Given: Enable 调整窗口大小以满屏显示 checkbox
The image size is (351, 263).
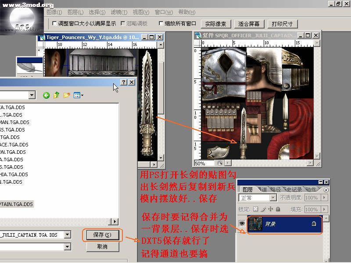Looking at the screenshot, I should [x=54, y=24].
